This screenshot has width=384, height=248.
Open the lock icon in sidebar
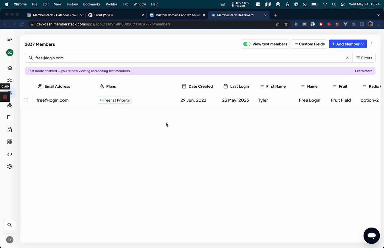click(x=10, y=130)
